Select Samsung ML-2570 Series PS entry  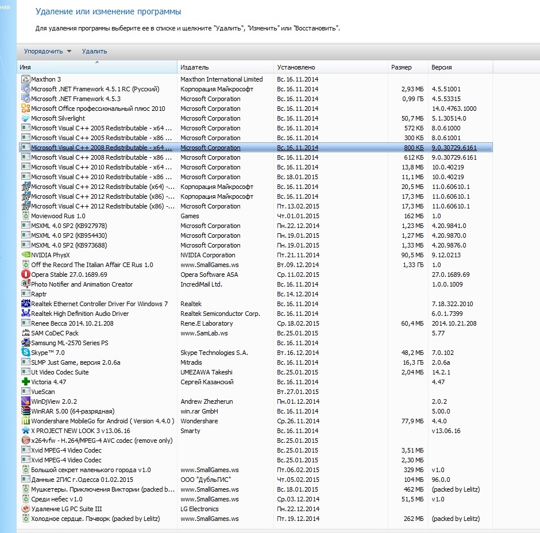[70, 343]
